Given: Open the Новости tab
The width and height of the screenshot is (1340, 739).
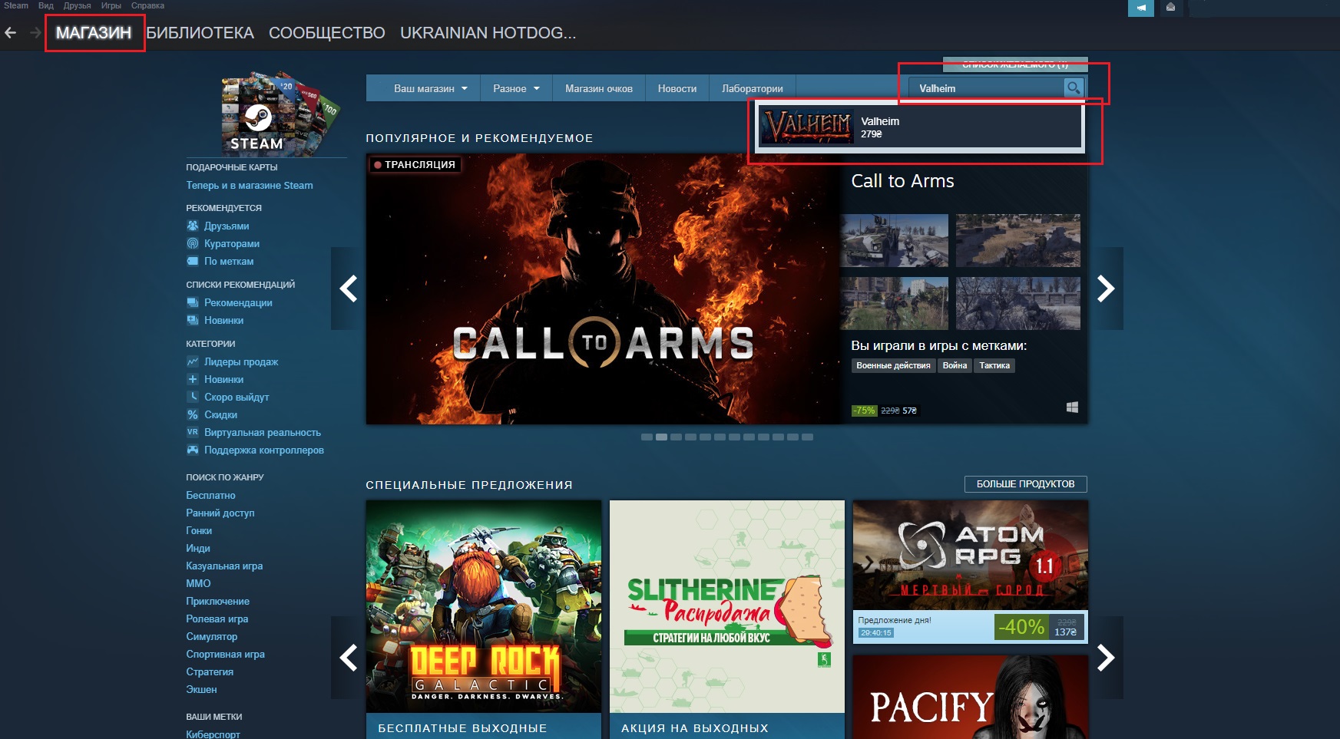Looking at the screenshot, I should point(677,88).
